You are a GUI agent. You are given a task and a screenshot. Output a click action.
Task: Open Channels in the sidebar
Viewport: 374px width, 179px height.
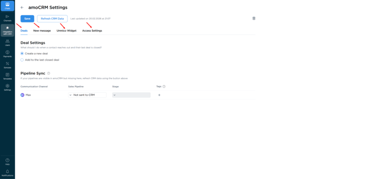tap(7, 18)
